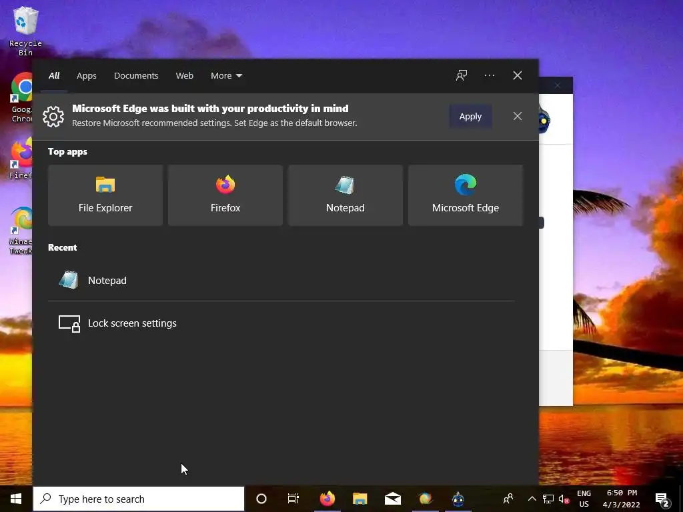Expand the More dropdown
This screenshot has width=683, height=512.
[226, 76]
